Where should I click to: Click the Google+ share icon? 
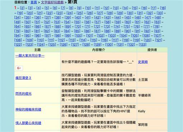19,68
